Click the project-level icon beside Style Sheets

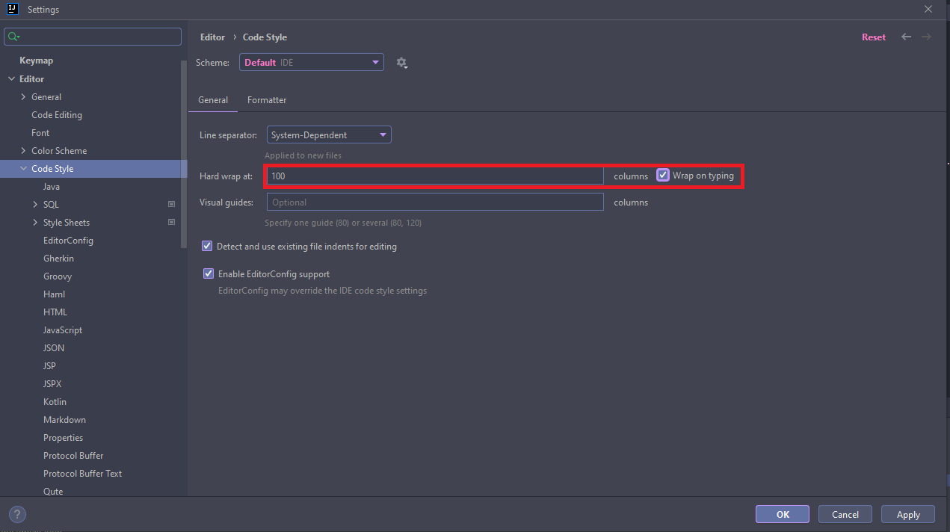(x=171, y=222)
